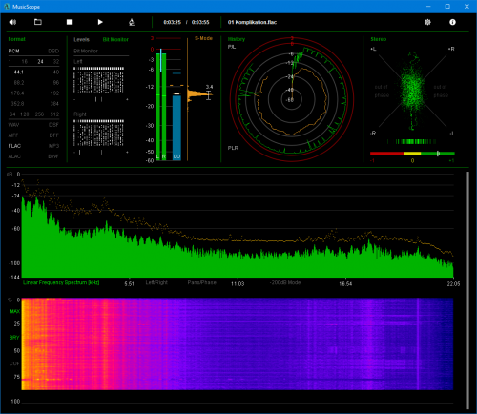This screenshot has height=414, width=477.
Task: Maximize the MusicScope window
Action: click(447, 7)
